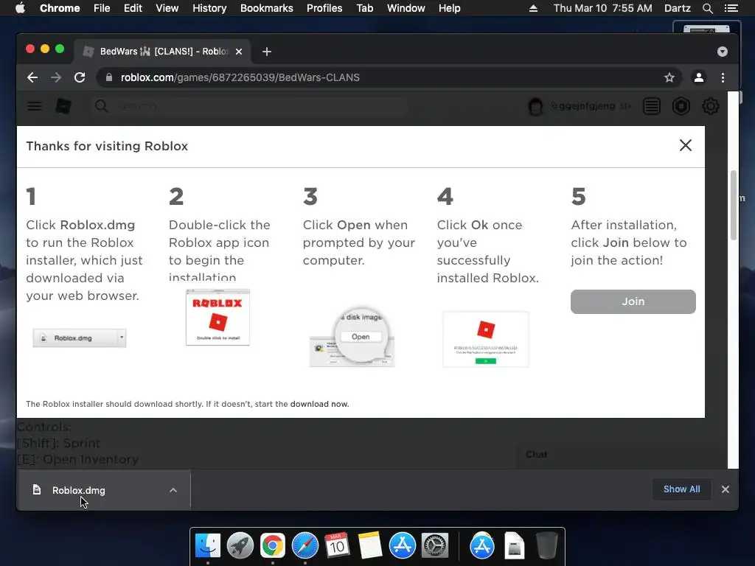Viewport: 755px width, 566px height.
Task: Open the View menu
Action: (x=167, y=8)
